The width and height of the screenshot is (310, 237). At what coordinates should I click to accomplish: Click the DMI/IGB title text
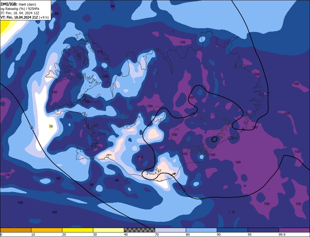tap(9, 4)
